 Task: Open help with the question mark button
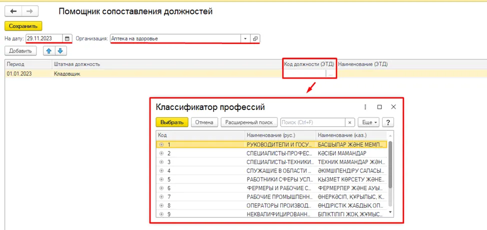[388, 122]
